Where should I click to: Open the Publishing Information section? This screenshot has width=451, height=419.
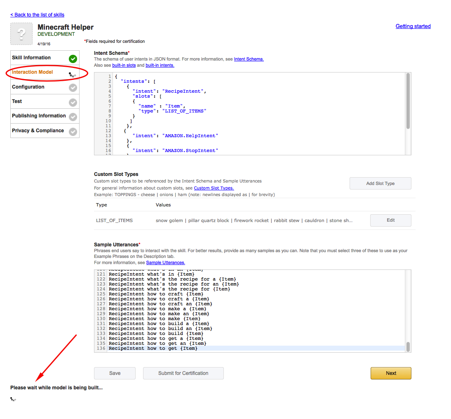45,116
